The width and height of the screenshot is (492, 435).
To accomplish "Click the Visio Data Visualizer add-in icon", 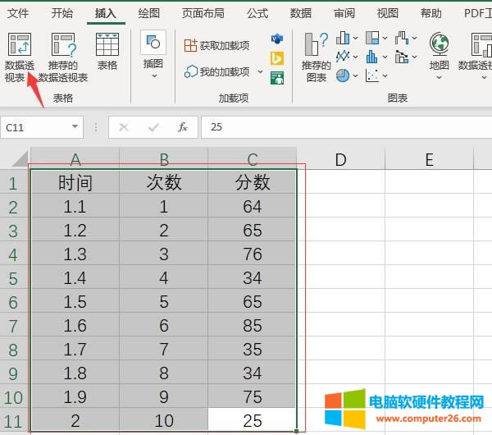I will [x=277, y=39].
